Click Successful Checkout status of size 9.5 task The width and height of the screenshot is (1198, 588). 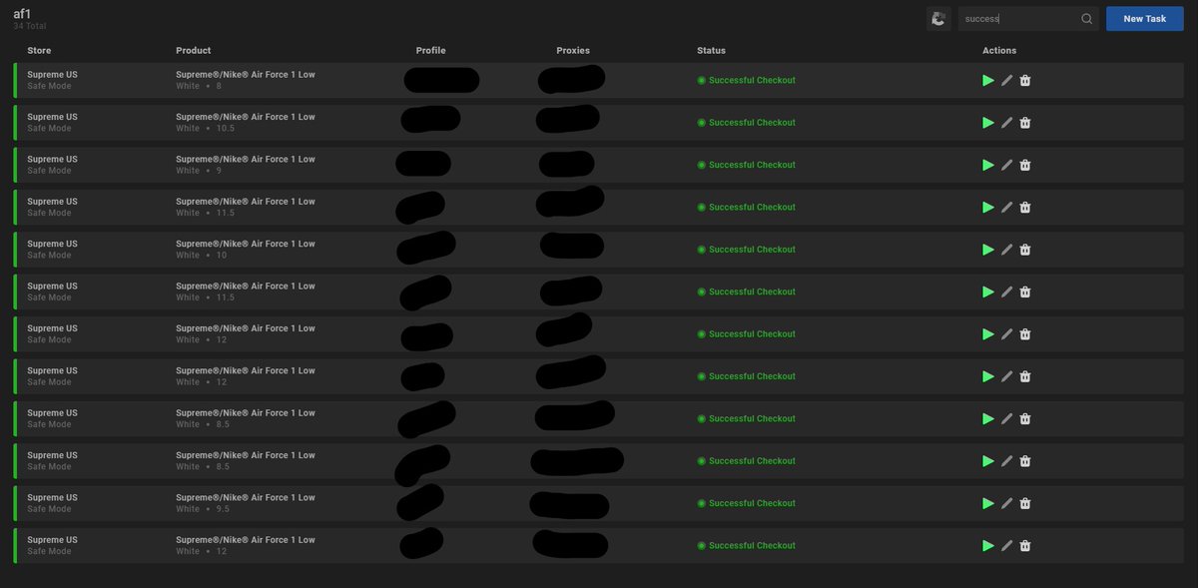pos(747,503)
